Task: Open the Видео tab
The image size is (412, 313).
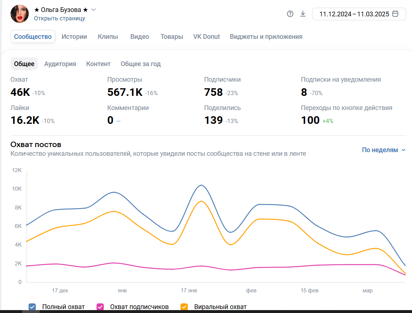Action: click(140, 36)
